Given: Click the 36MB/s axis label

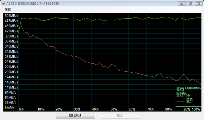Looking at the screenshot, I should click(x=11, y=103).
